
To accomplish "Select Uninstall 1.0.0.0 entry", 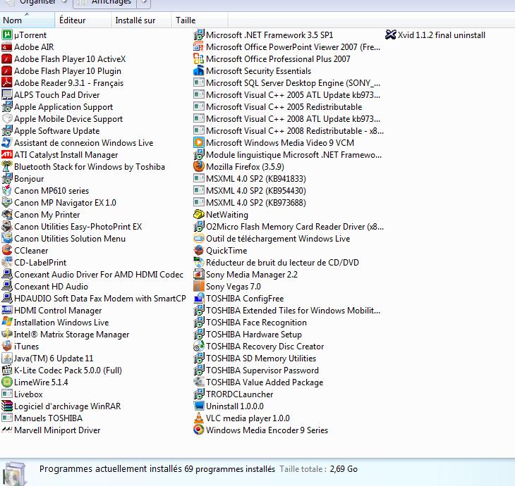I will 229,406.
